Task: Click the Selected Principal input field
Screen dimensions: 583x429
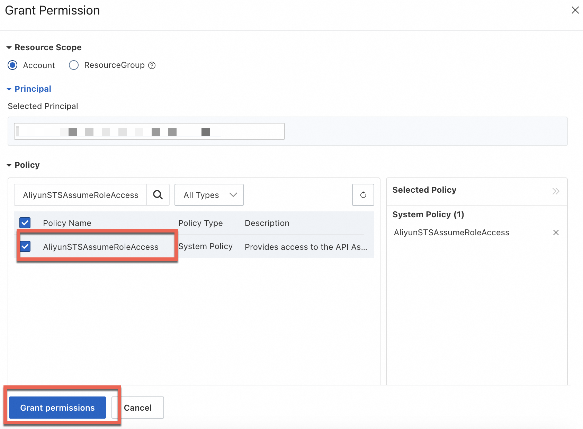Action: (149, 131)
